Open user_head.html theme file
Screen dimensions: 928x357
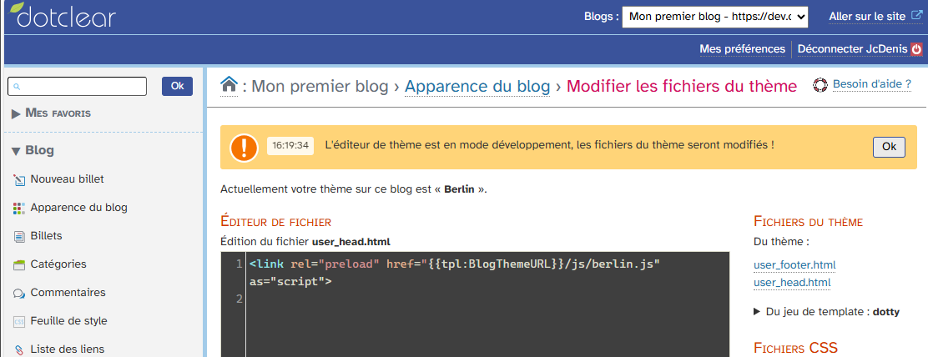793,283
